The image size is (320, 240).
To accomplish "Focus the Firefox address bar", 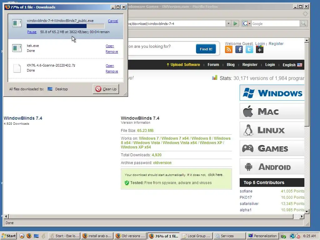I will (x=177, y=24).
